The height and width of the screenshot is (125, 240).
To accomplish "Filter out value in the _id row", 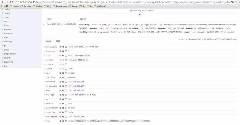I will (x=63, y=55).
